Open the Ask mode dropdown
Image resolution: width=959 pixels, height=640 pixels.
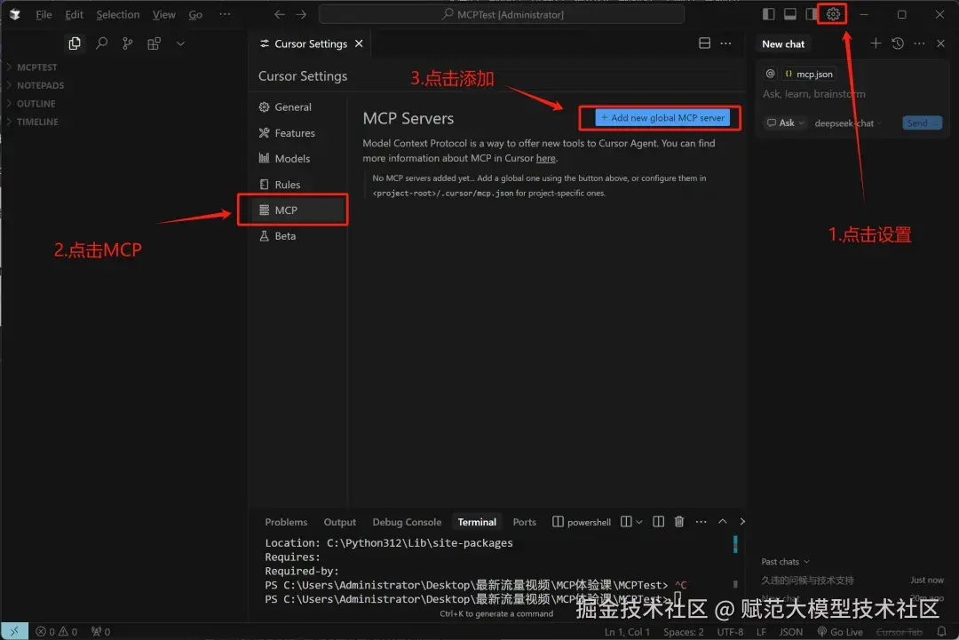786,122
